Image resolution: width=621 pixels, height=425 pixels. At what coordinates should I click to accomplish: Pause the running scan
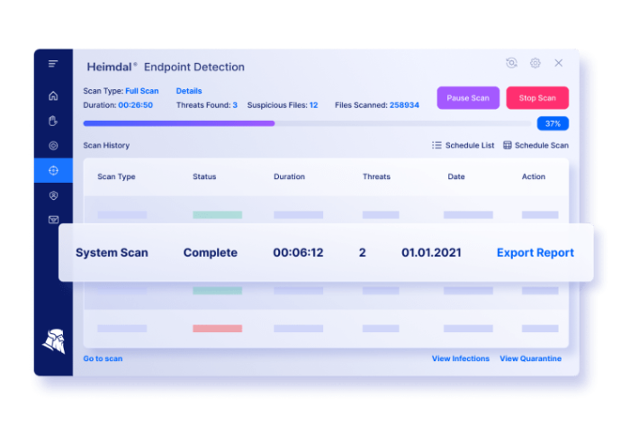coord(468,98)
